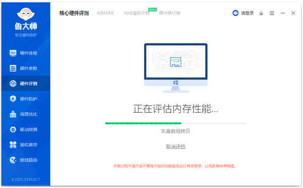The image size is (303, 188).
Task: Open 驱动检测 driver detection gear icon
Action: (x=13, y=129)
